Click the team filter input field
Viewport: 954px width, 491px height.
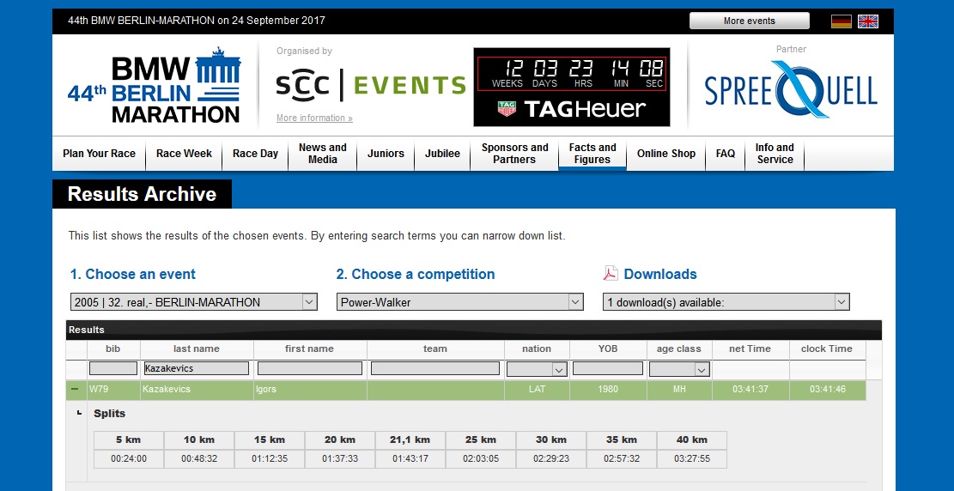(435, 368)
